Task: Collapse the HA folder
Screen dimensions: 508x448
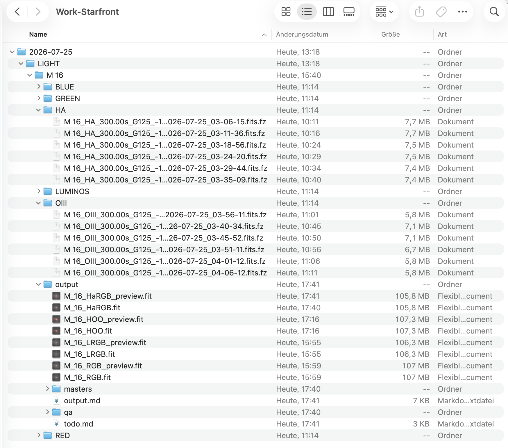Action: 38,110
